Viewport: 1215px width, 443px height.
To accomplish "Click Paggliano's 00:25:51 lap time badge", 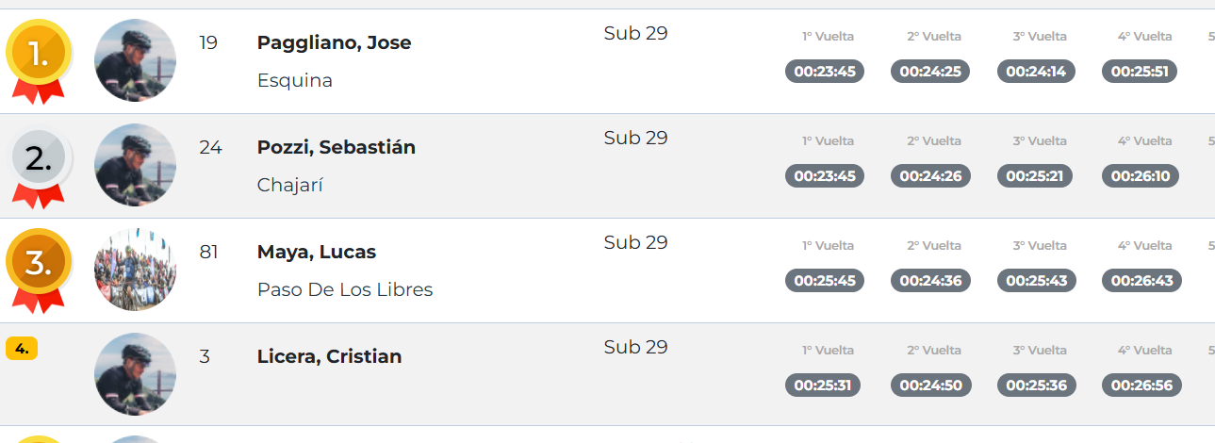I will pyautogui.click(x=1140, y=72).
